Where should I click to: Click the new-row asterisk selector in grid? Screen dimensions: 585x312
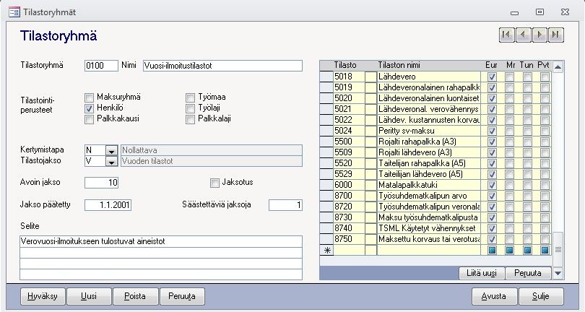pyautogui.click(x=326, y=250)
